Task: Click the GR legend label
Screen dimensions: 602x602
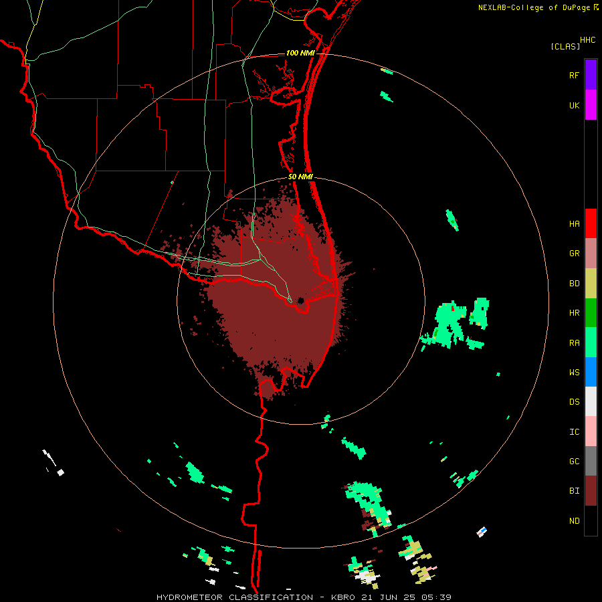Action: pyautogui.click(x=574, y=254)
